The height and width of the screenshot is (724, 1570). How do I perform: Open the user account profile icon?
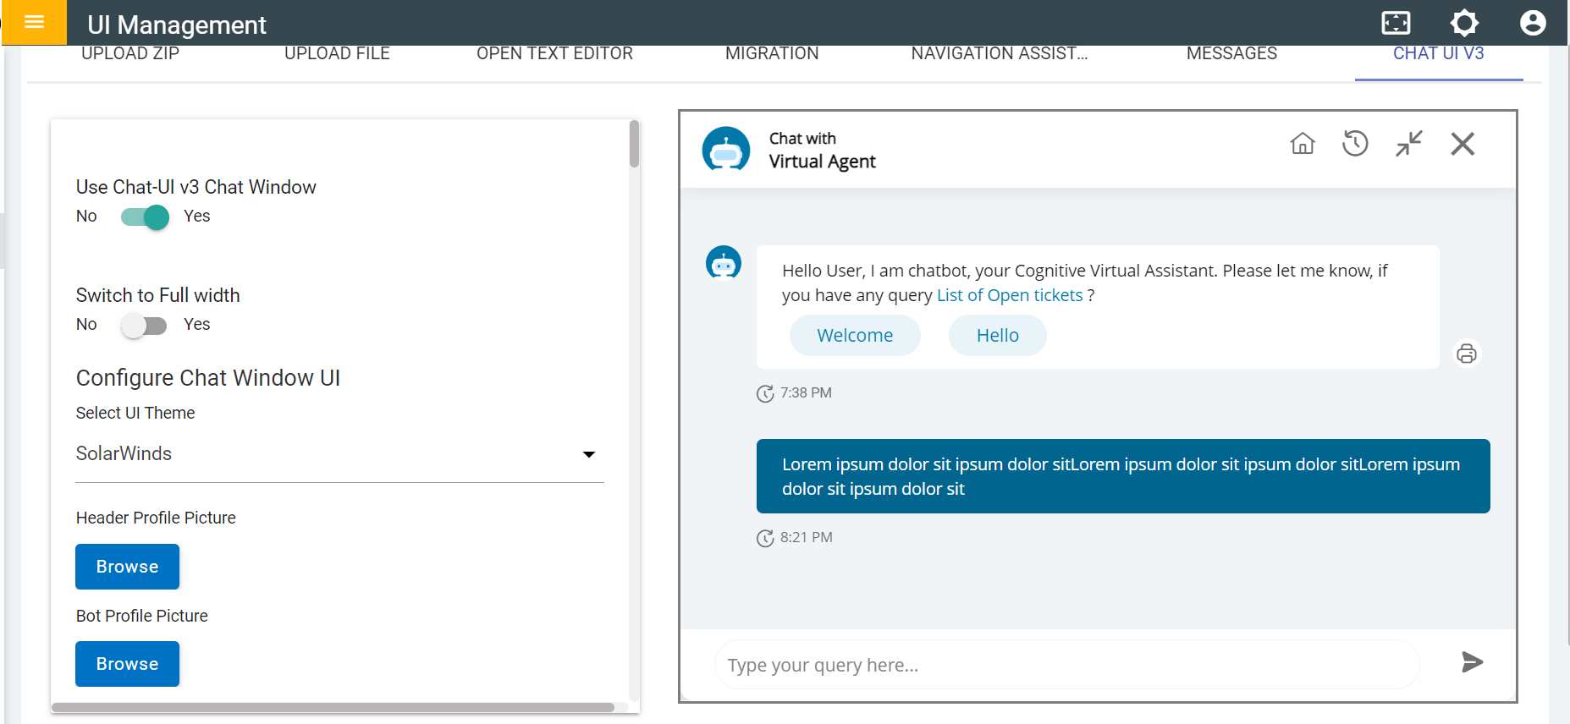click(1533, 23)
